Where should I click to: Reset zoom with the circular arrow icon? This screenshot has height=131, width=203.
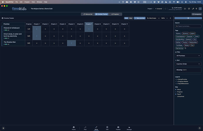tap(170, 18)
